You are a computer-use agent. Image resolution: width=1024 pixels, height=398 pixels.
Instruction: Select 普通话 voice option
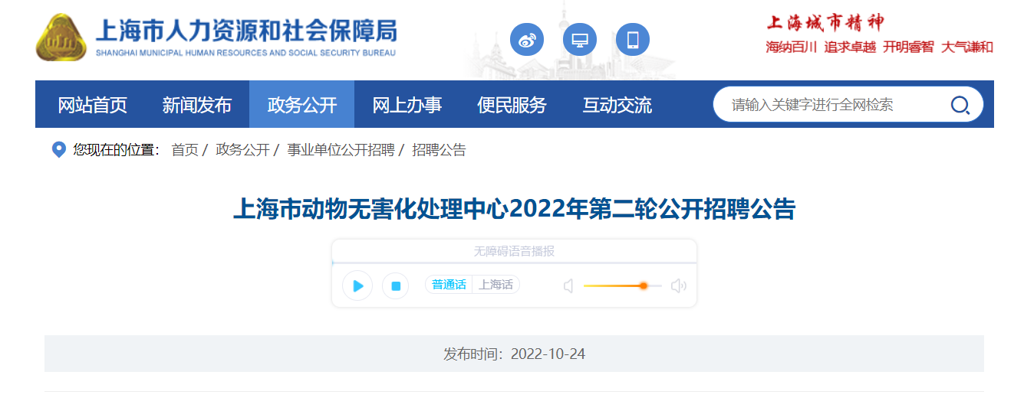tap(449, 285)
